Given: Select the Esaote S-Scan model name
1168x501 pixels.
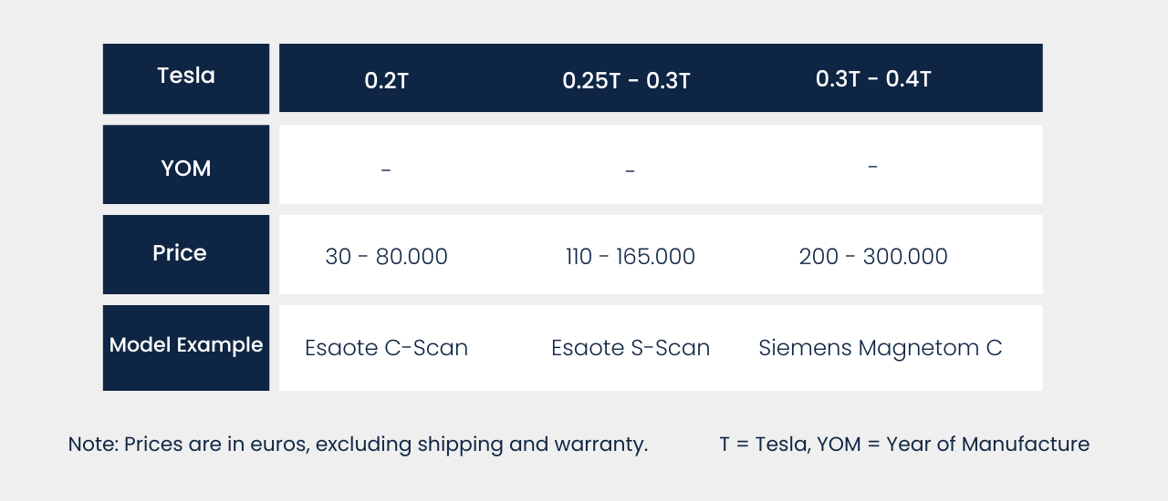Looking at the screenshot, I should coord(631,348).
